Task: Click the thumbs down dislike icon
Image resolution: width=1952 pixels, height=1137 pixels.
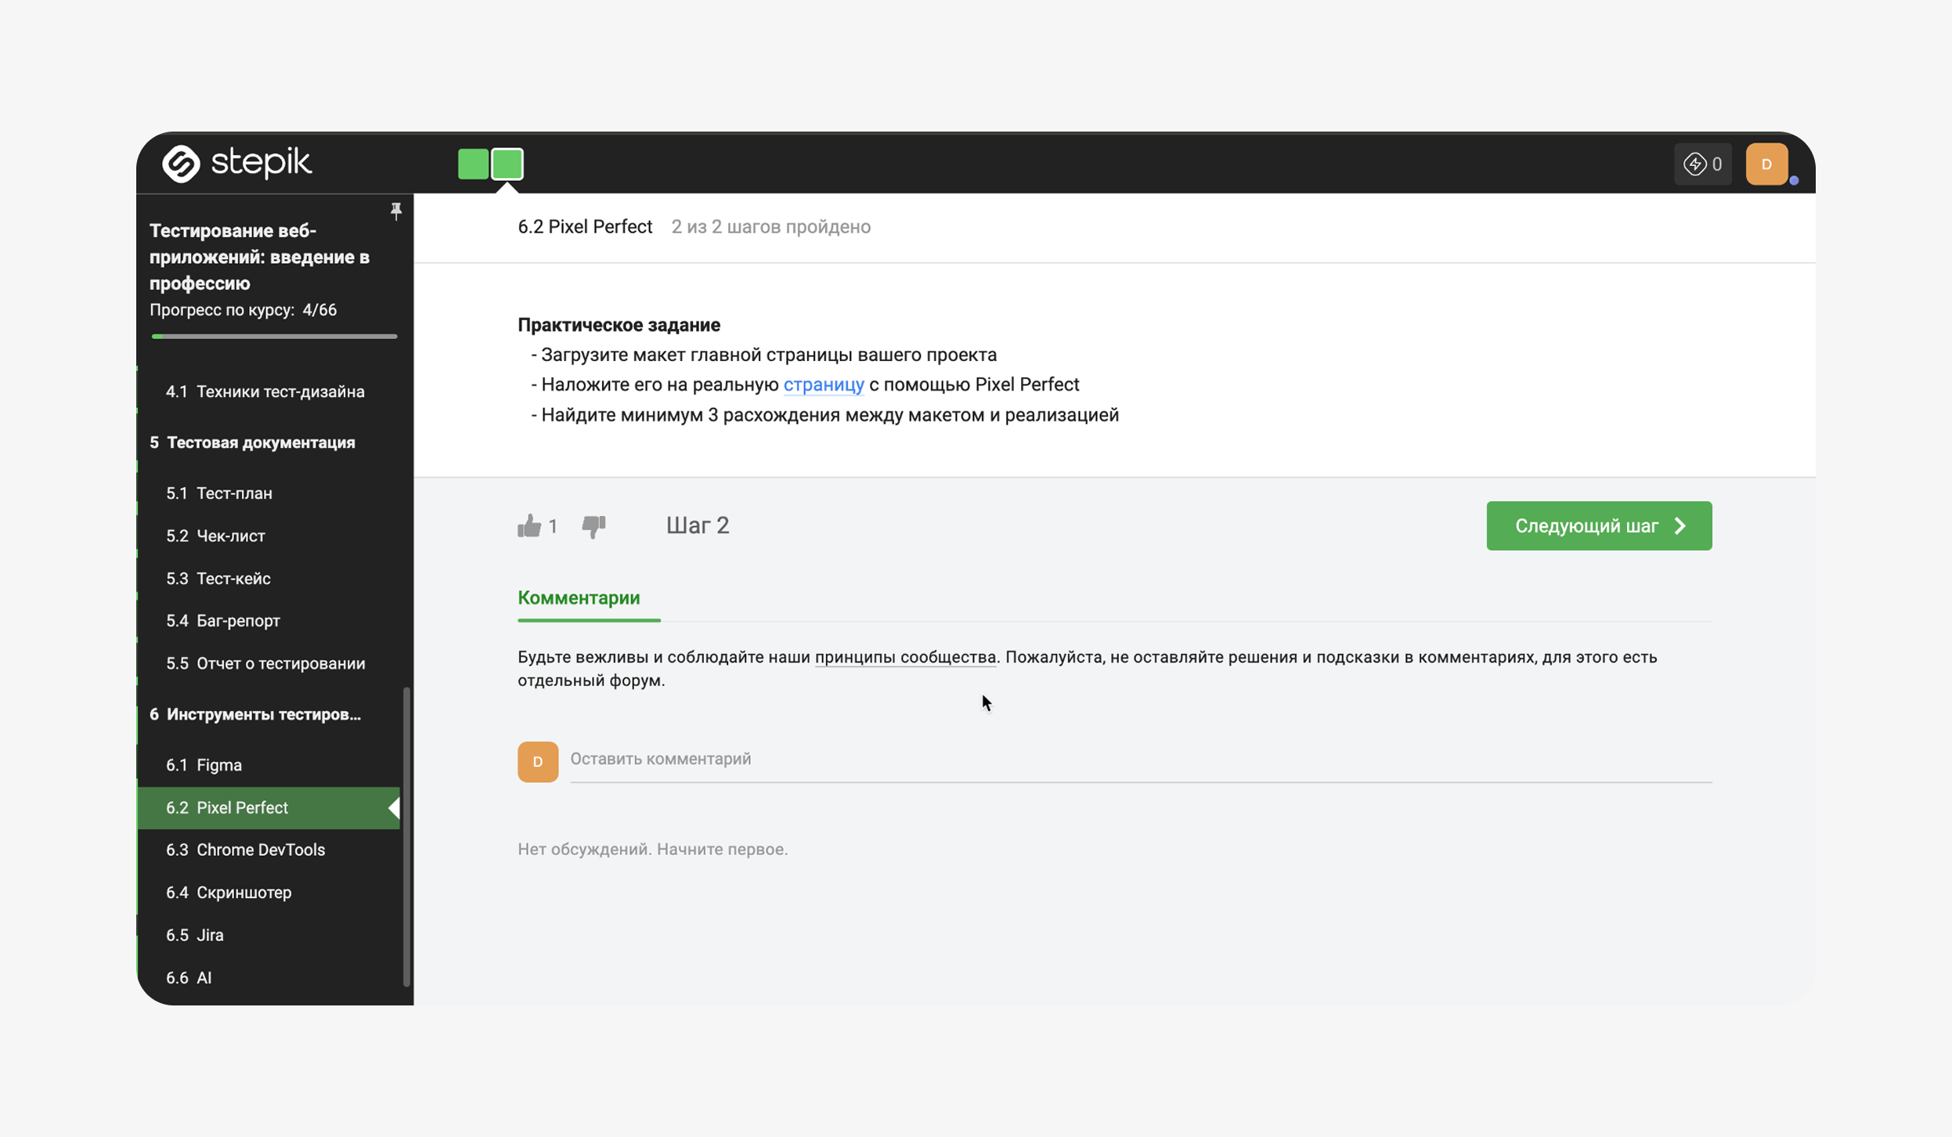Action: (x=594, y=526)
